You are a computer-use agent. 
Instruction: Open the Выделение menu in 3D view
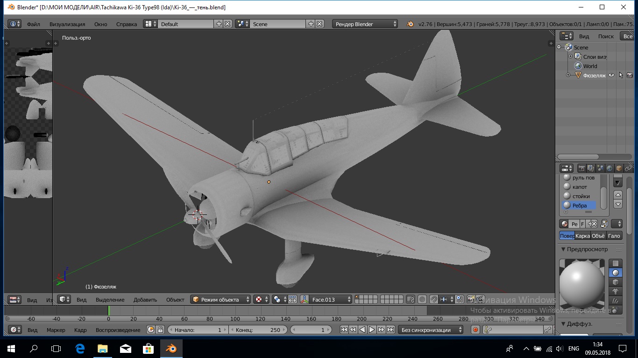pyautogui.click(x=110, y=299)
